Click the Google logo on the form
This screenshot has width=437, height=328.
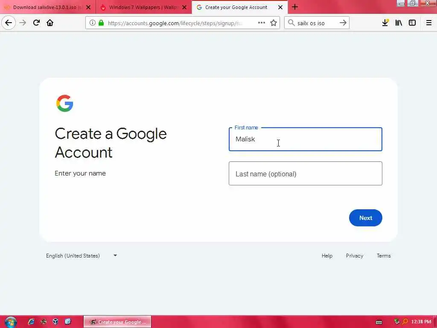pyautogui.click(x=65, y=103)
